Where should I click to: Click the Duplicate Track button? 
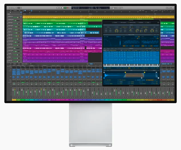pyautogui.click(x=10, y=12)
